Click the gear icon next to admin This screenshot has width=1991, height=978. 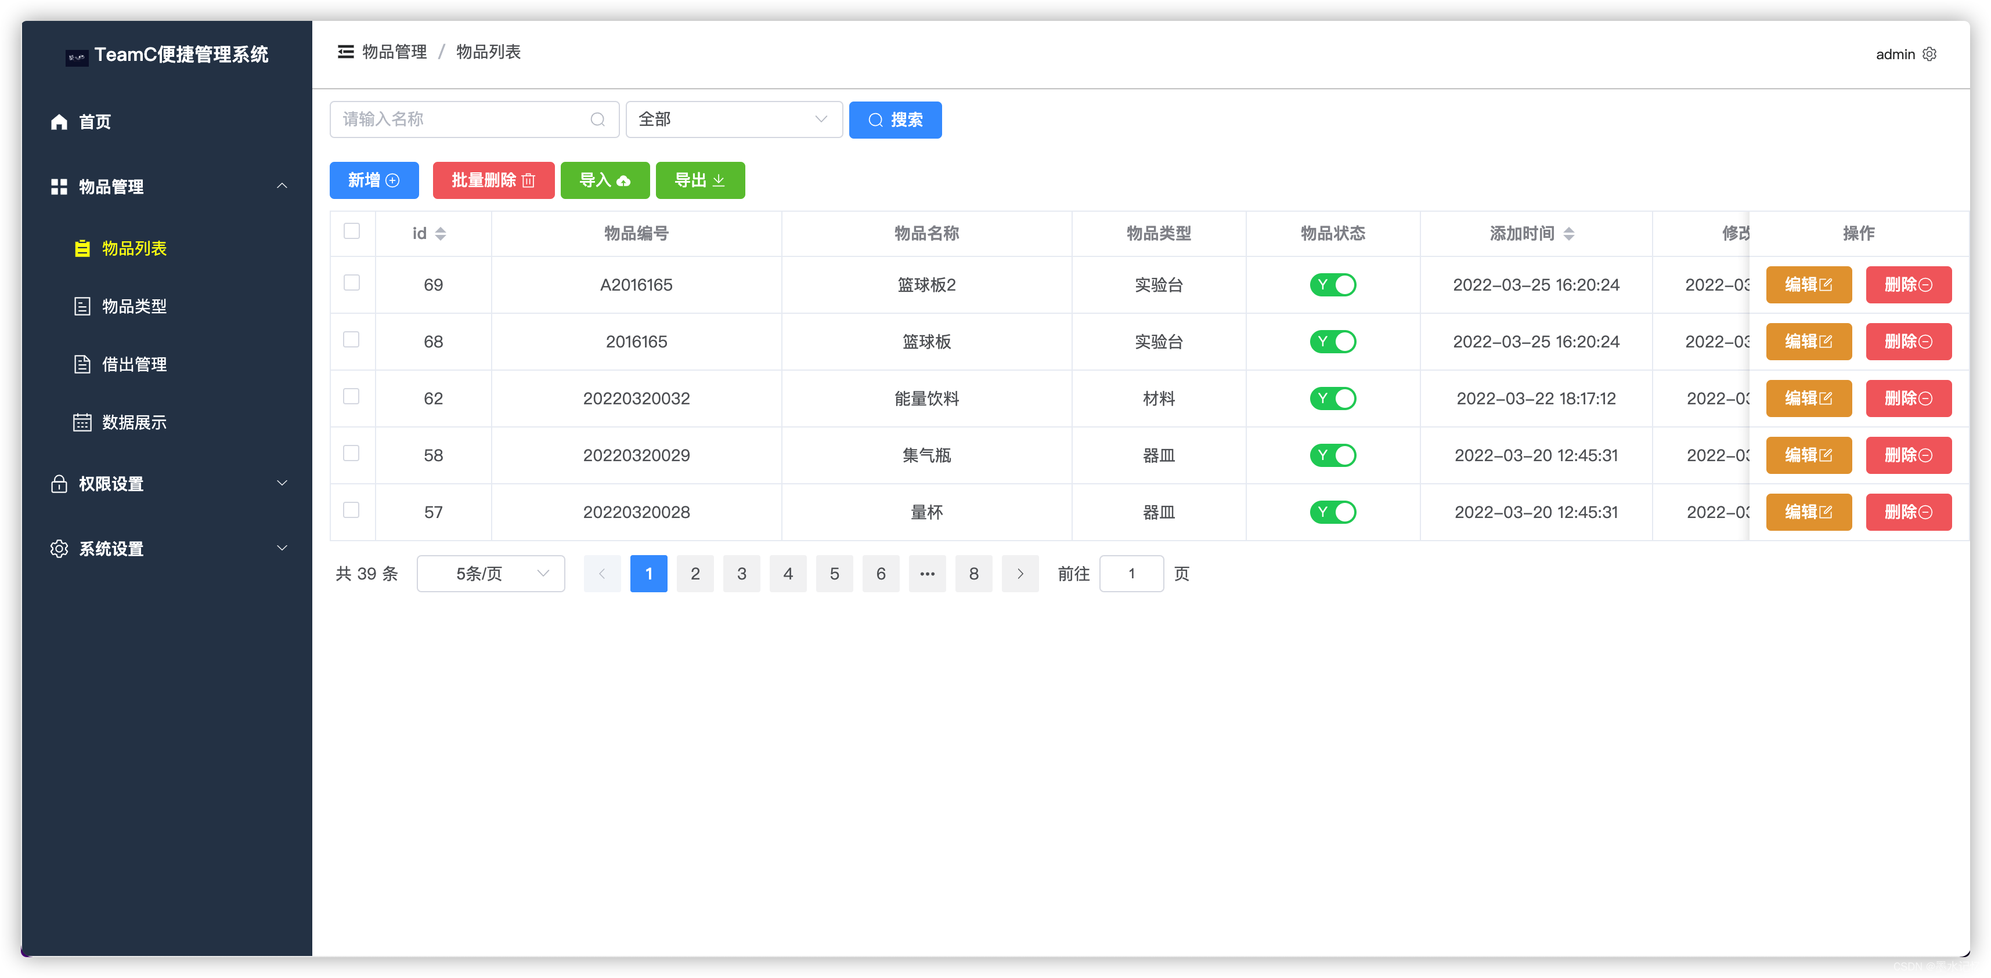pyautogui.click(x=1930, y=54)
